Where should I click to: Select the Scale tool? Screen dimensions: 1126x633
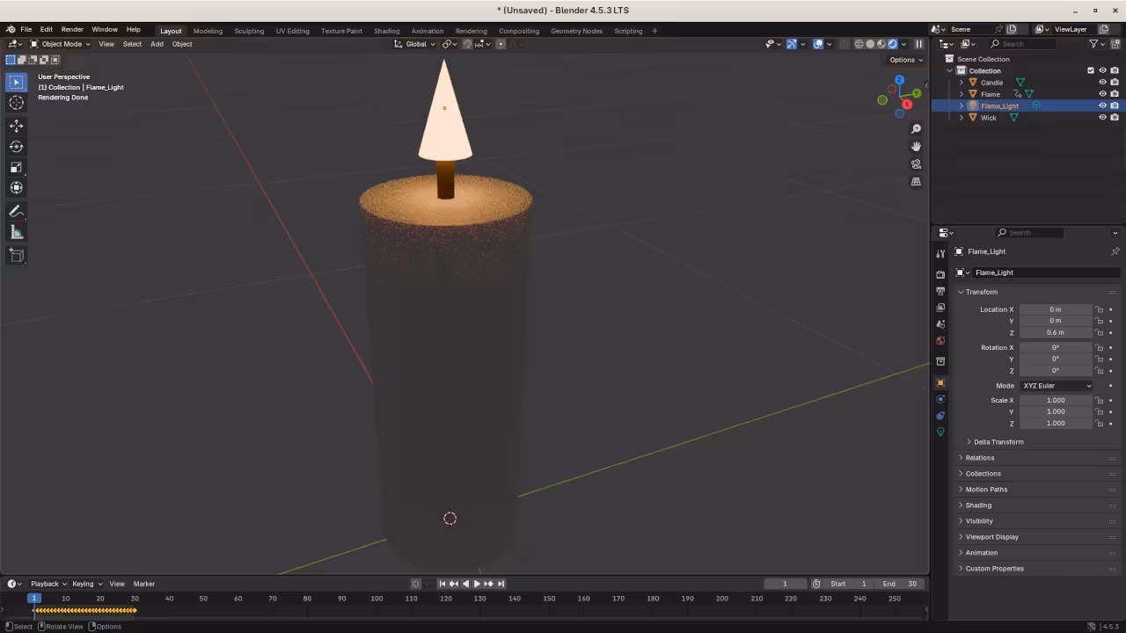coord(16,167)
